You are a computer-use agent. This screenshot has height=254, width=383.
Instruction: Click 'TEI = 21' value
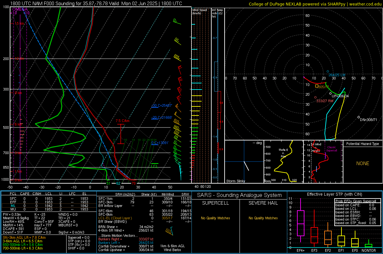coord(64,218)
